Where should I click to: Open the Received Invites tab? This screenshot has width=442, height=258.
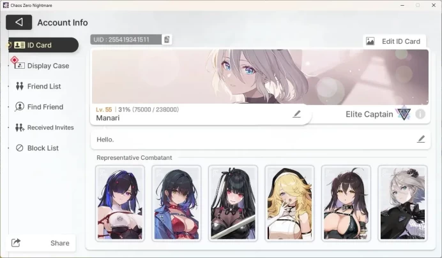point(45,127)
